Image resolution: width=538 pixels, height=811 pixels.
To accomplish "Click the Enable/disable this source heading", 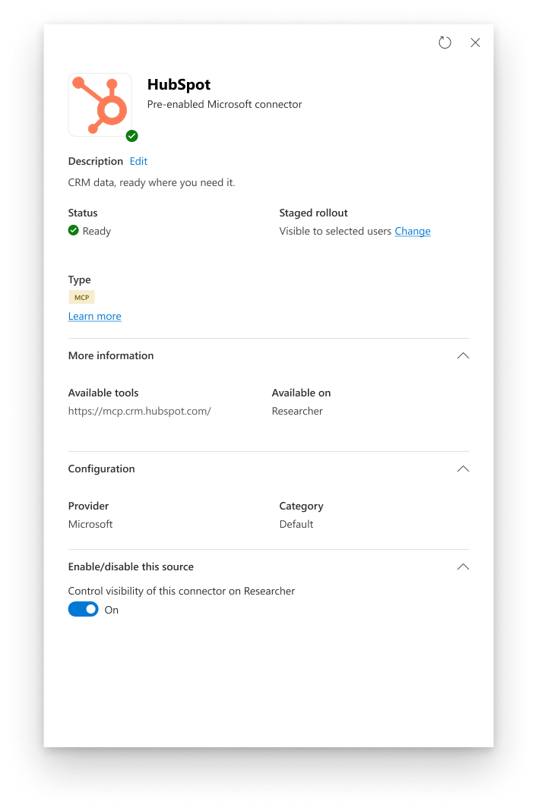I will 131,567.
